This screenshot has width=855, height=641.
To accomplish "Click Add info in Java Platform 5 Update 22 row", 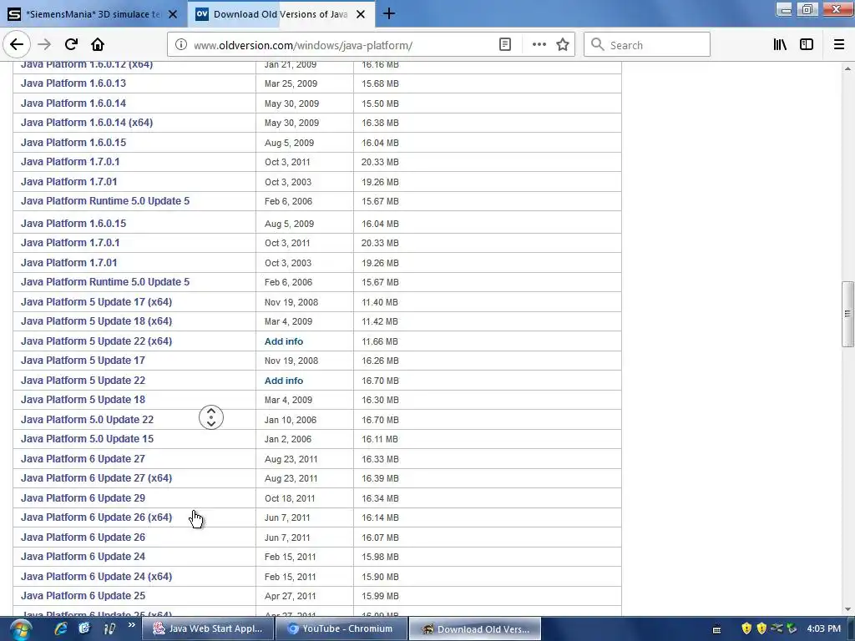I will (x=284, y=381).
